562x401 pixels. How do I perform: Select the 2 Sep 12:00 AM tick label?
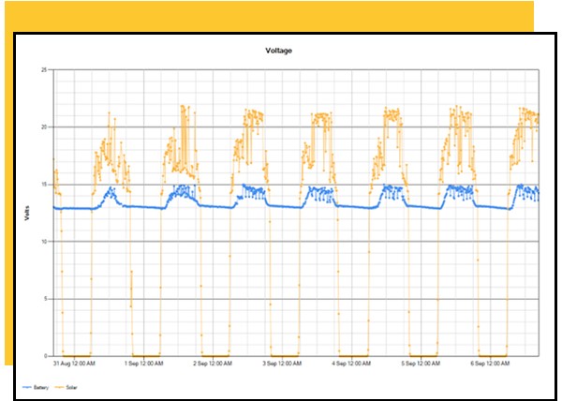(x=213, y=364)
